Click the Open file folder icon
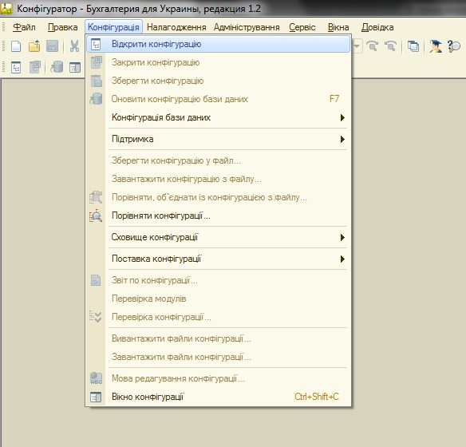Viewport: 466px width, 447px height. [34, 46]
